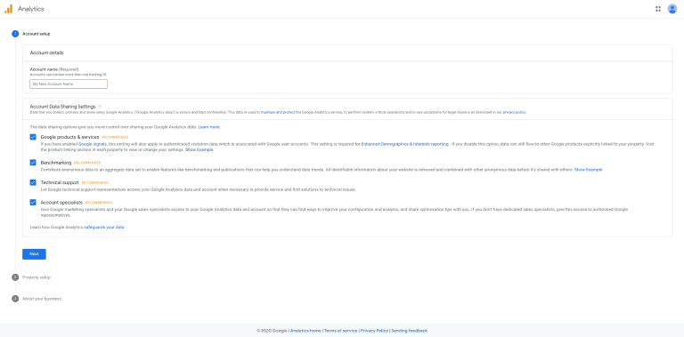
Task: Select step 2 Property setup circle
Action: tap(15, 277)
